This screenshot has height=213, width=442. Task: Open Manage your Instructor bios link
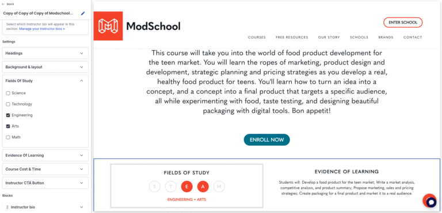tap(42, 29)
